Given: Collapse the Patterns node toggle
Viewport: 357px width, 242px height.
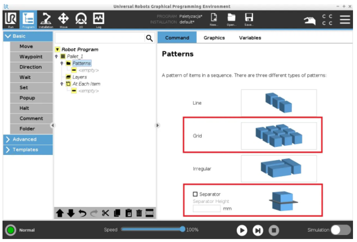Looking at the screenshot, I should coord(62,63).
